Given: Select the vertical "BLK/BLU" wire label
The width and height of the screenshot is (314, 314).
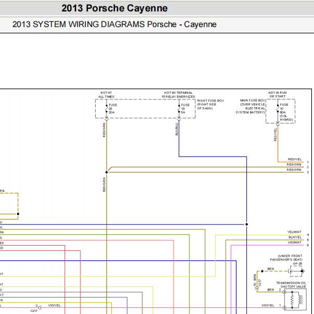Looking at the screenshot, I should coord(177,129).
